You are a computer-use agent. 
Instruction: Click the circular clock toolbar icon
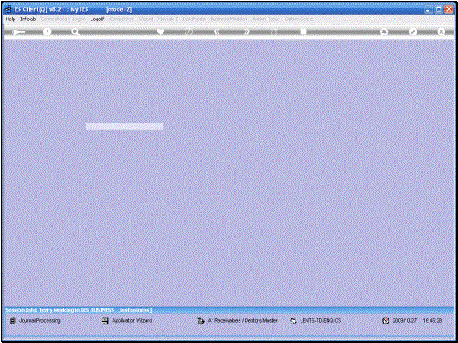point(189,31)
